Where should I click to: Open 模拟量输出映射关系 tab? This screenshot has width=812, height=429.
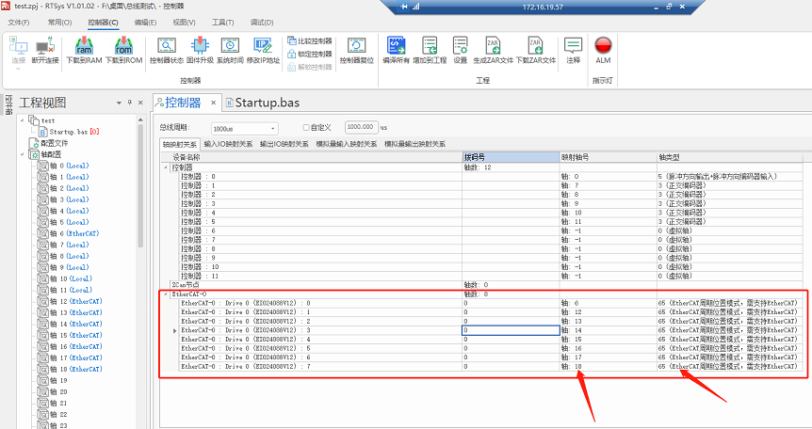(x=414, y=144)
